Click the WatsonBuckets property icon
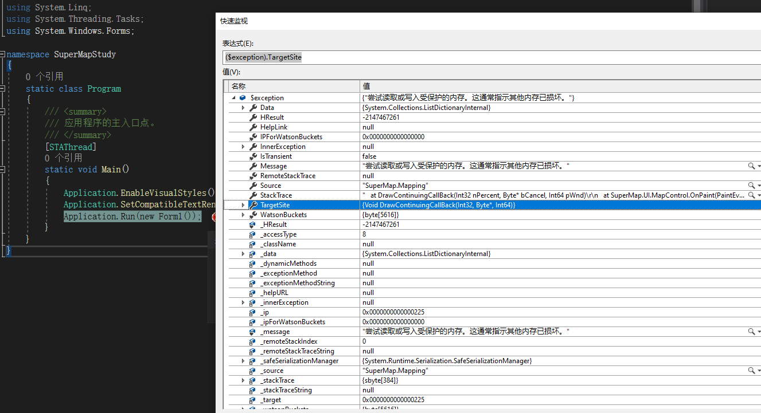Screen dimensions: 761x413 coord(253,215)
